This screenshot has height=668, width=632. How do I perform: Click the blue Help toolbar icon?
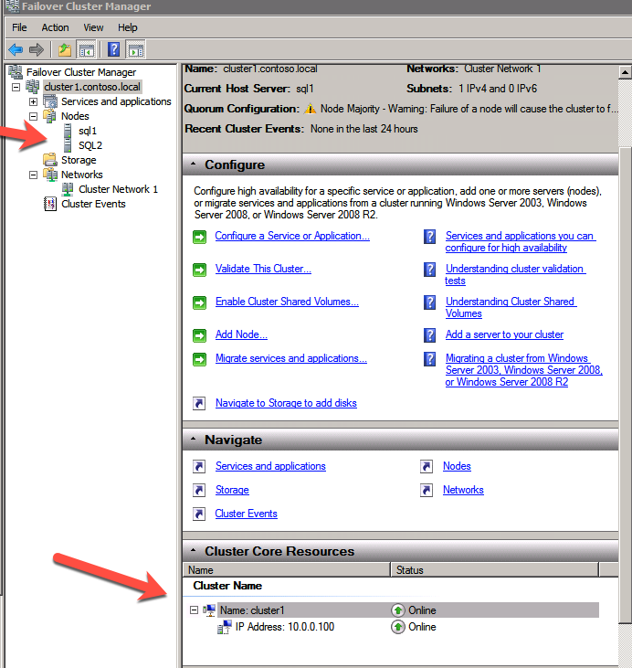tap(114, 49)
